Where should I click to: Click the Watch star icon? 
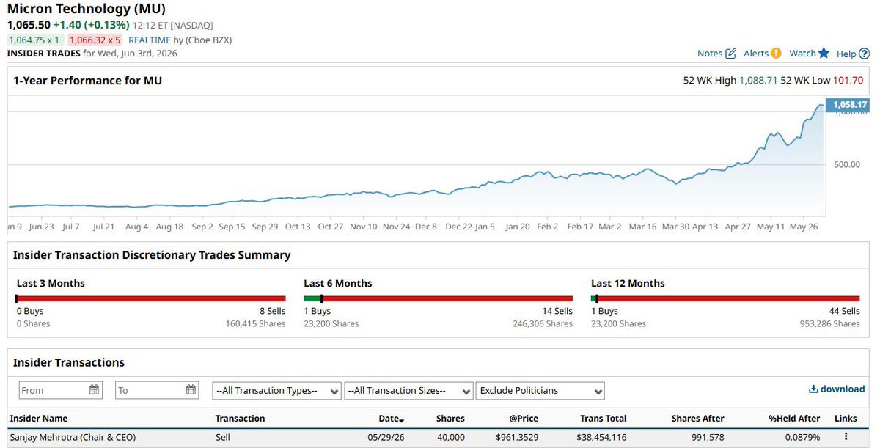click(x=824, y=53)
